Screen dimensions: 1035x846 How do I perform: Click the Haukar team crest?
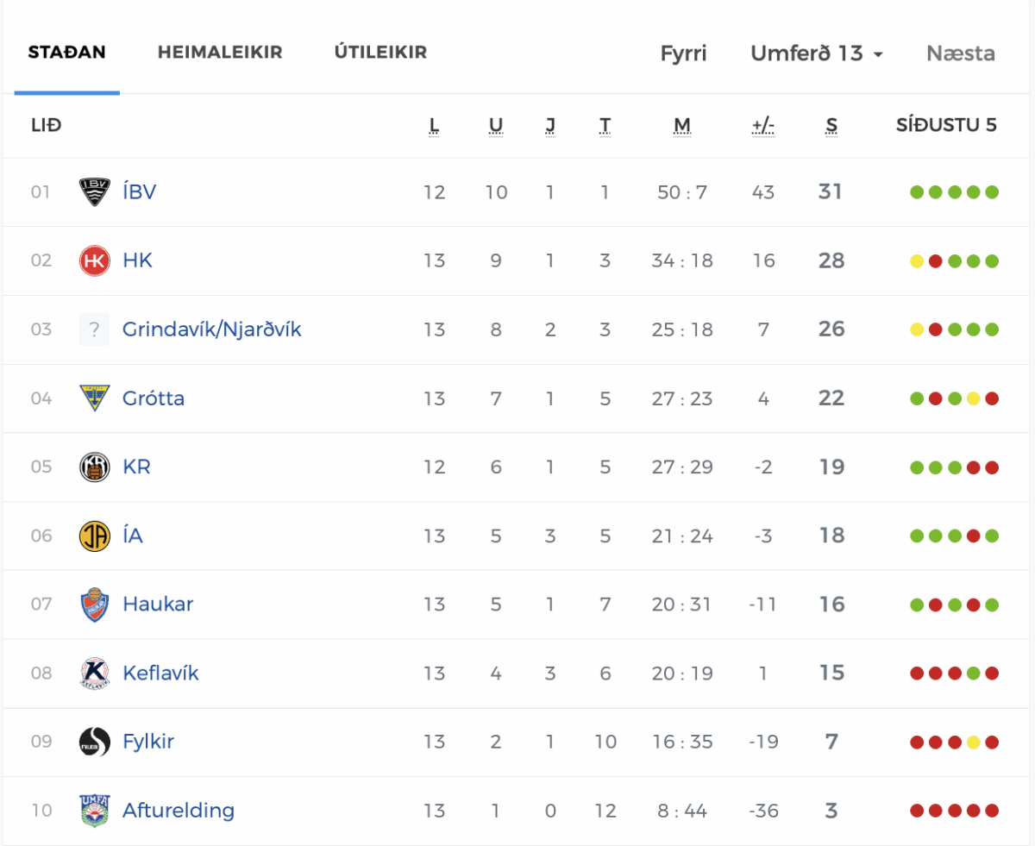point(94,604)
